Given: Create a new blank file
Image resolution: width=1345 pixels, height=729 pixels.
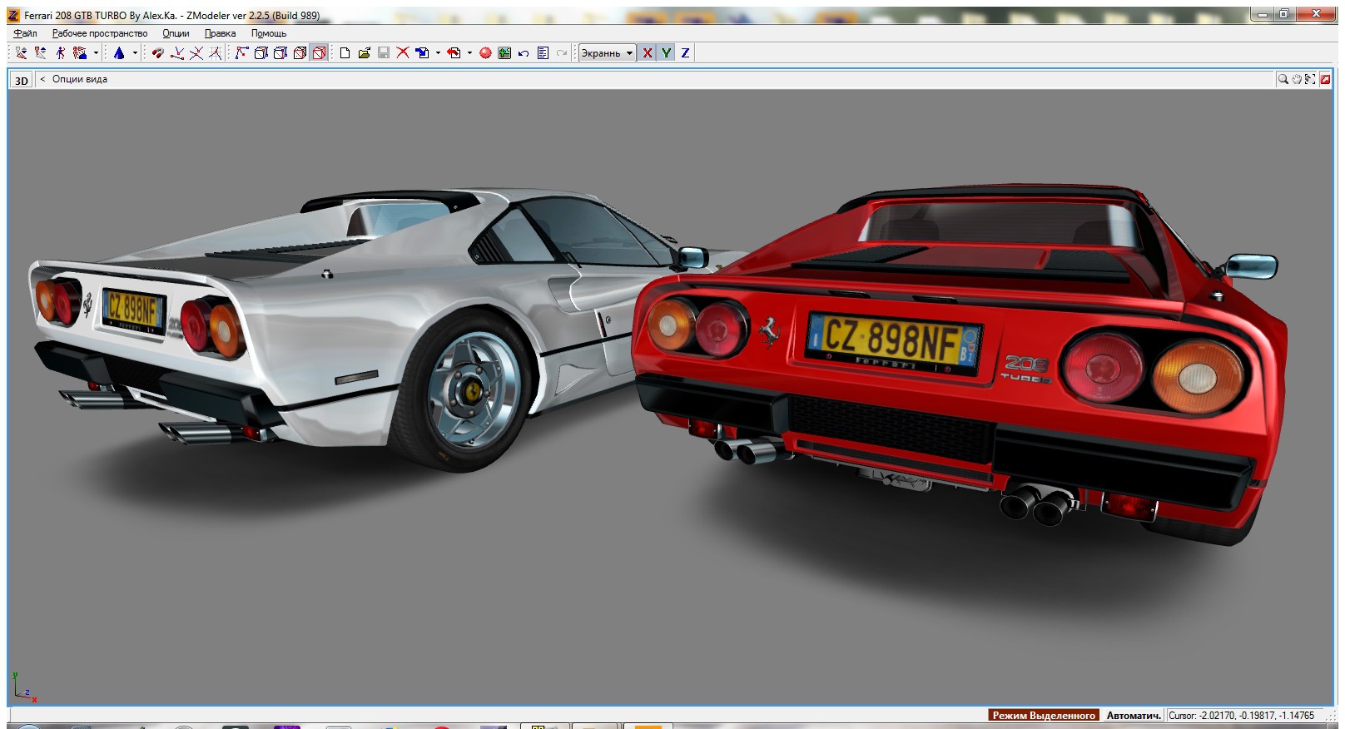Looking at the screenshot, I should 345,52.
